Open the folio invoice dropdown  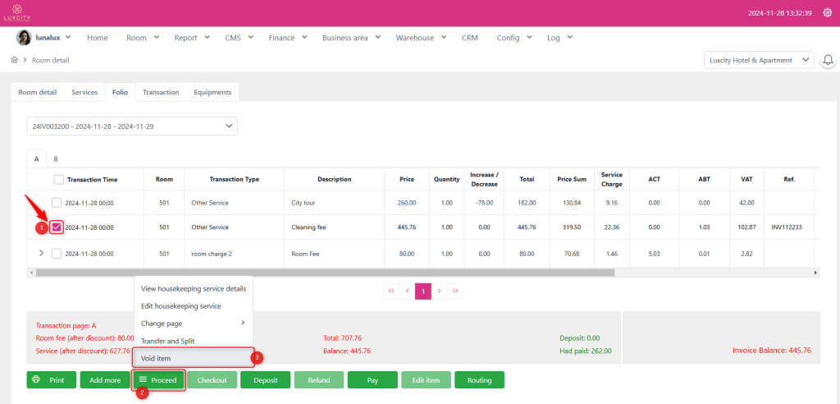point(131,126)
